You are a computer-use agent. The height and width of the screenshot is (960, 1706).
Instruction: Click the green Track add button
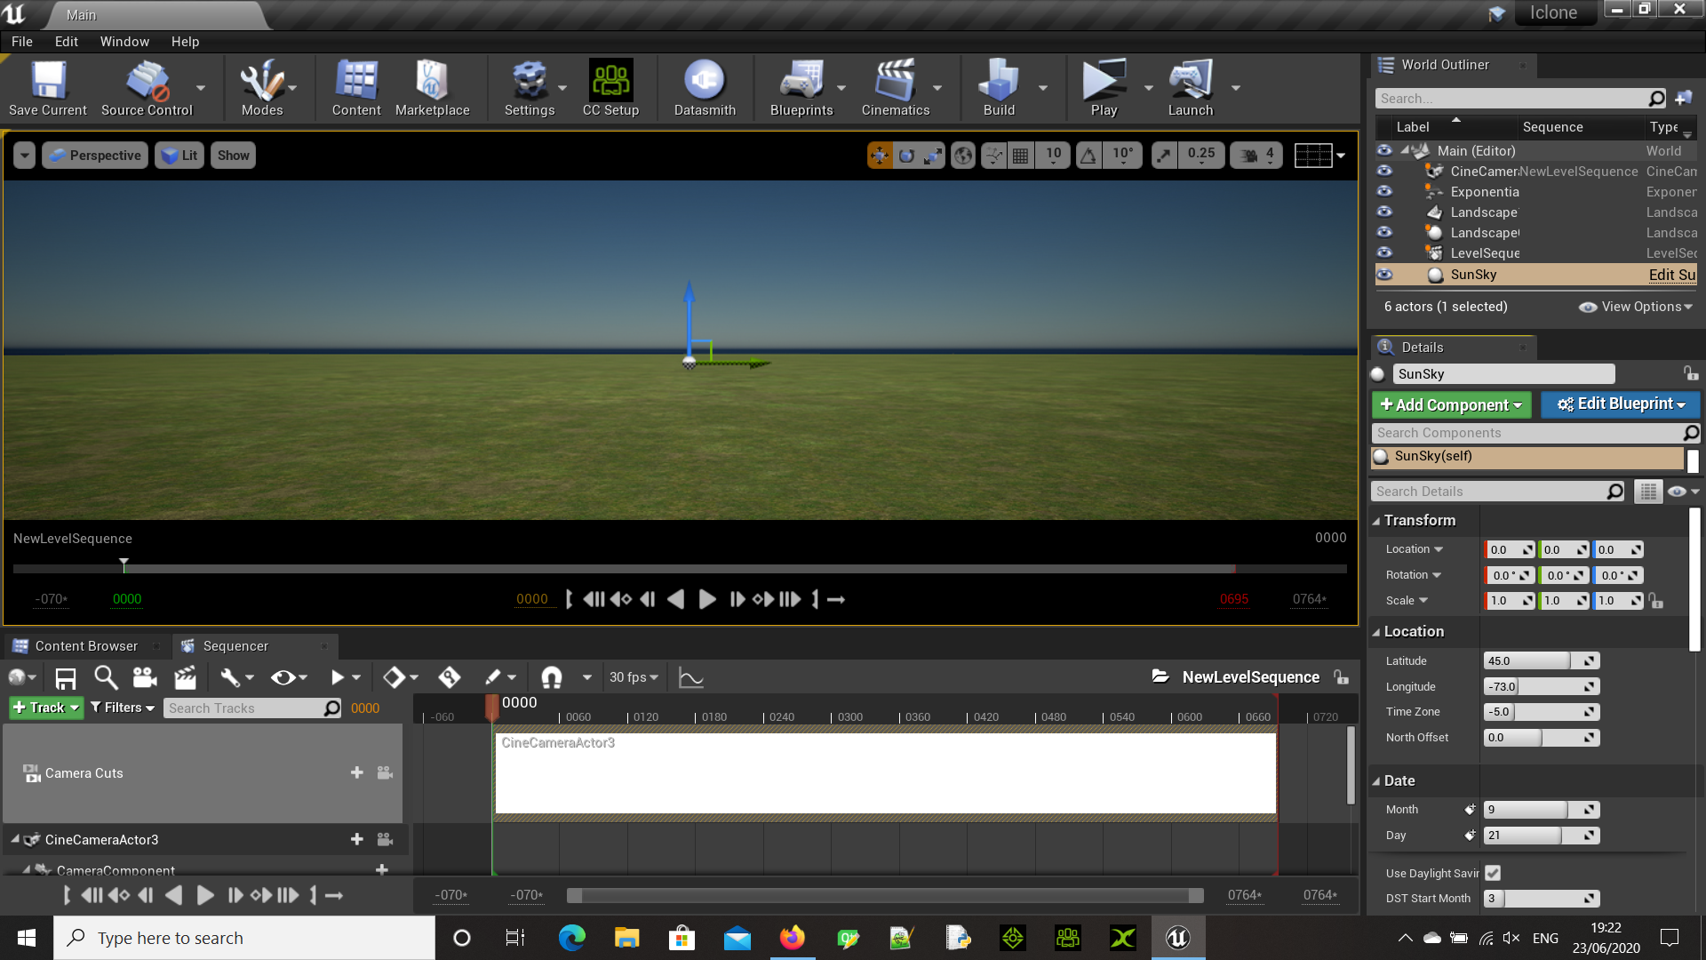point(46,708)
